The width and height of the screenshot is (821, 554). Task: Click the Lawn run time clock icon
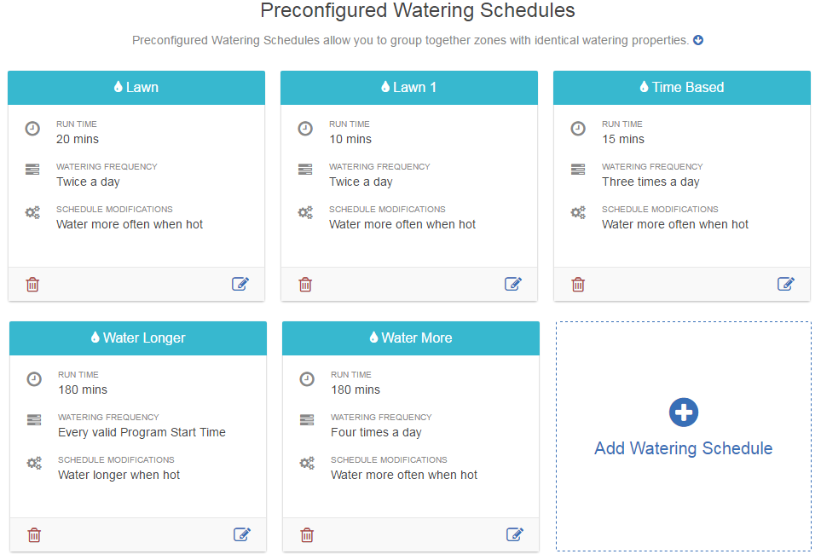tap(32, 129)
